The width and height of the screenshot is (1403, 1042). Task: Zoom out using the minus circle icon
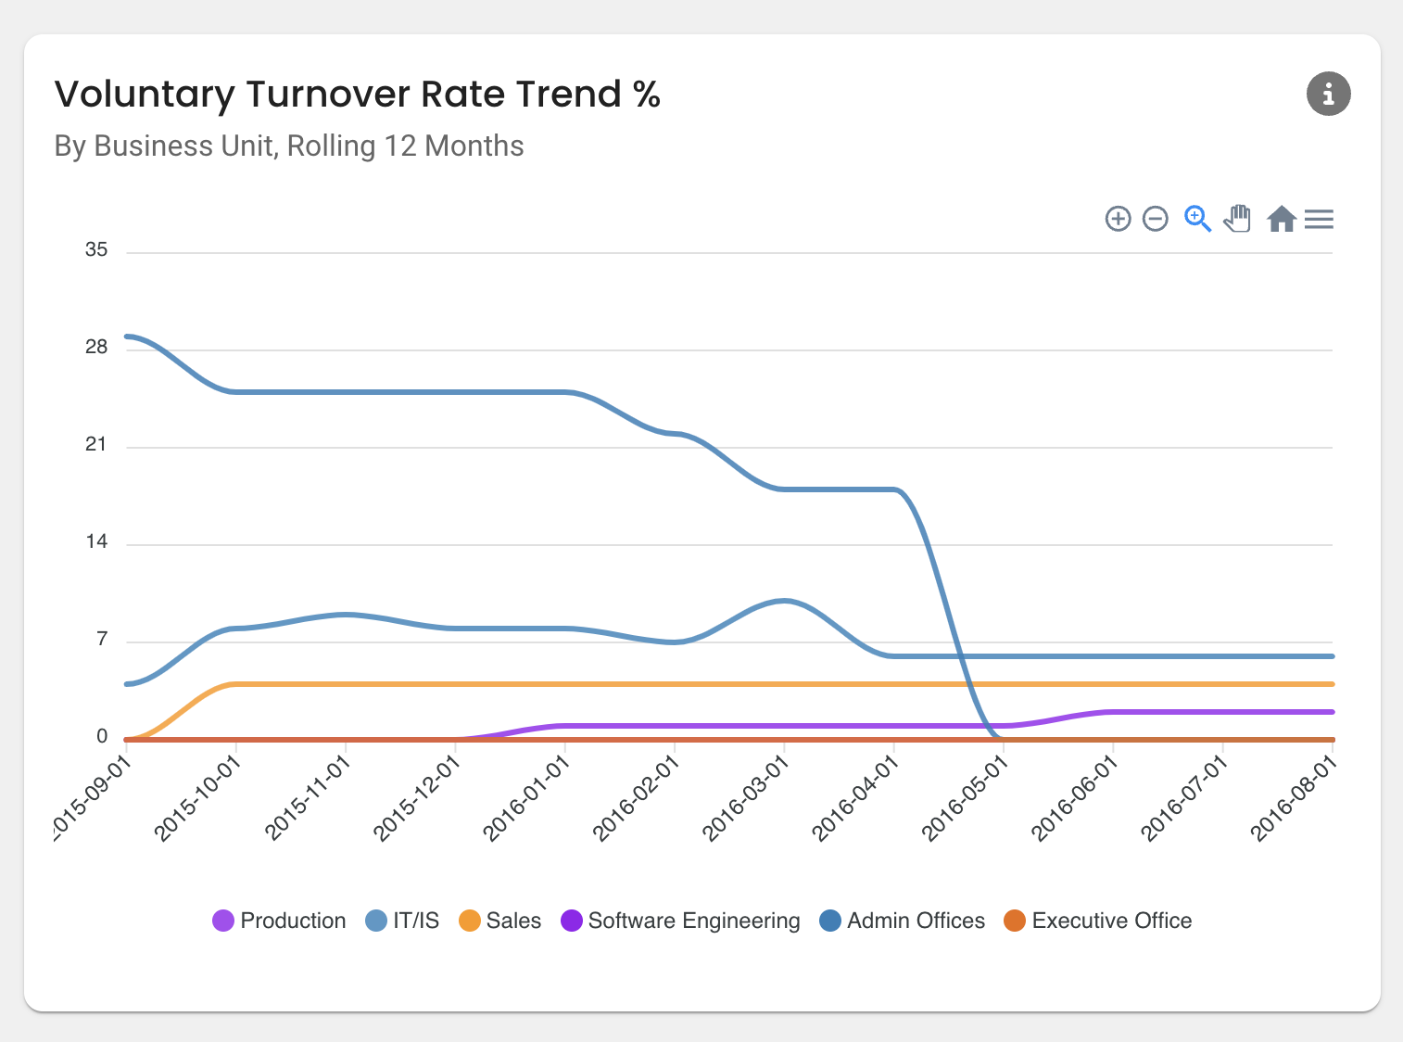pyautogui.click(x=1155, y=219)
